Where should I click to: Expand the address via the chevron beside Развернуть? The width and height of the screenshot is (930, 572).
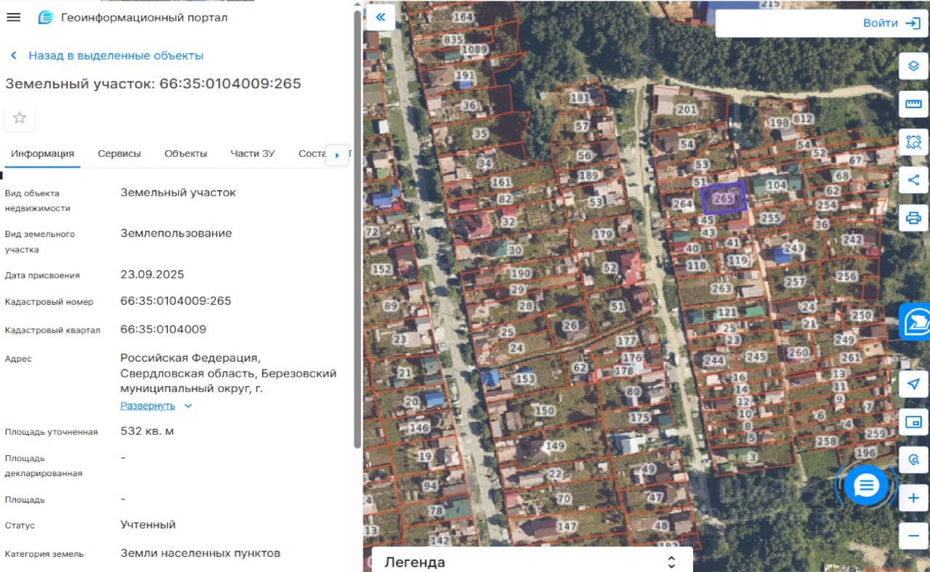point(188,406)
